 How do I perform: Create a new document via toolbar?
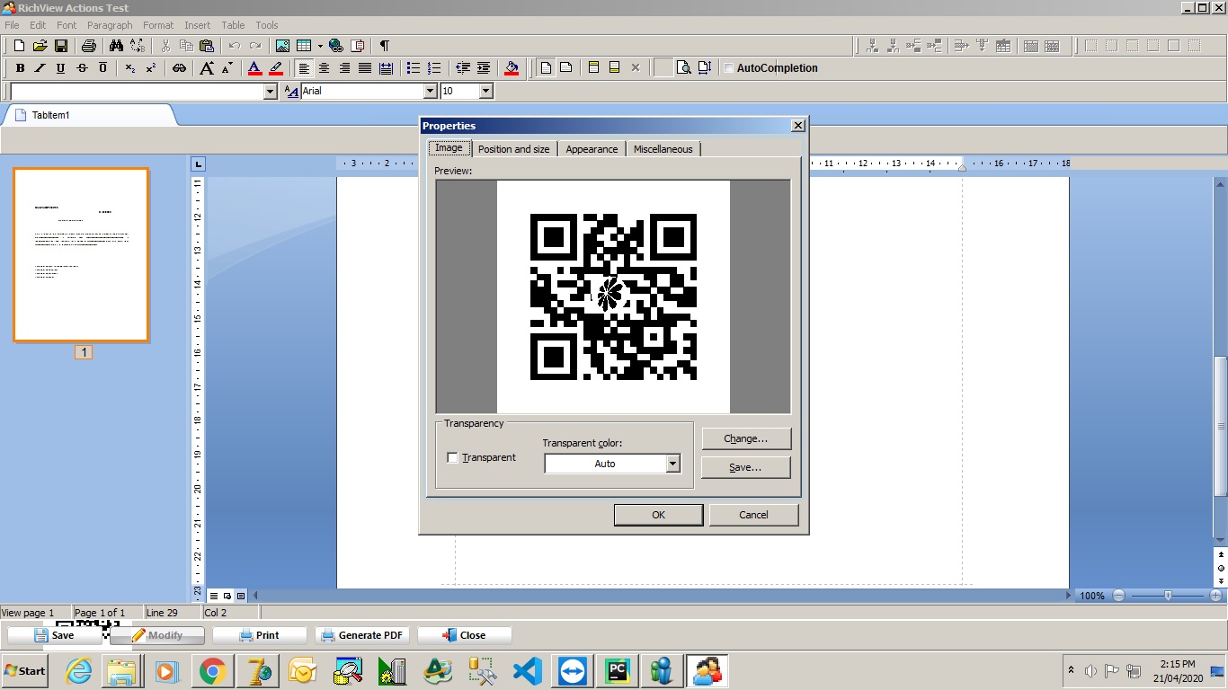[x=19, y=46]
